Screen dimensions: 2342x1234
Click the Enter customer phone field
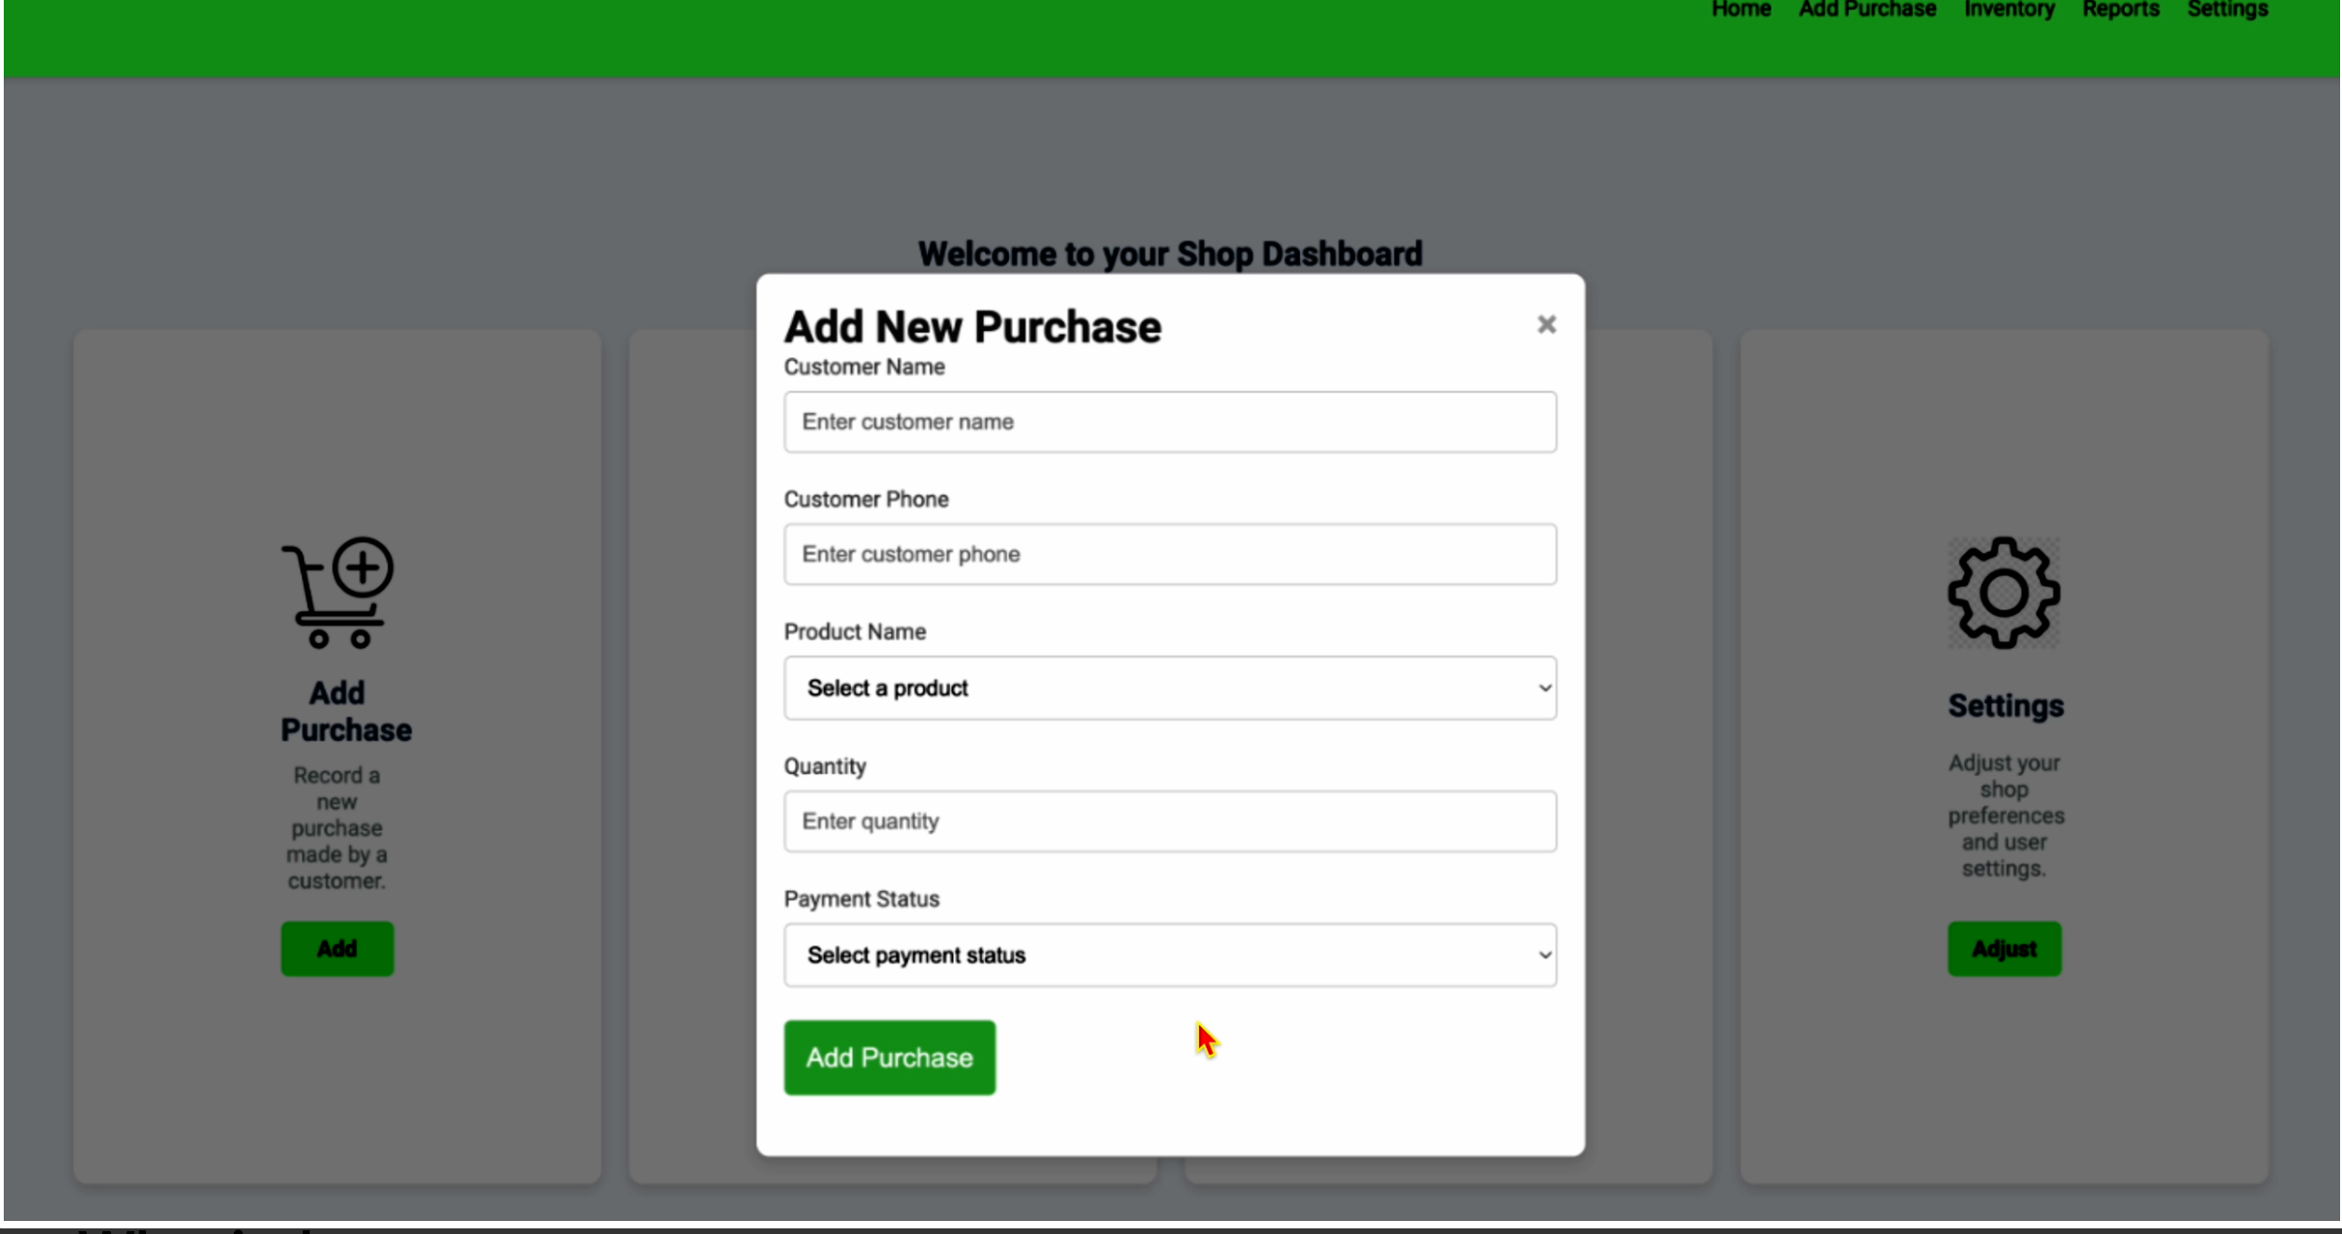[1169, 554]
